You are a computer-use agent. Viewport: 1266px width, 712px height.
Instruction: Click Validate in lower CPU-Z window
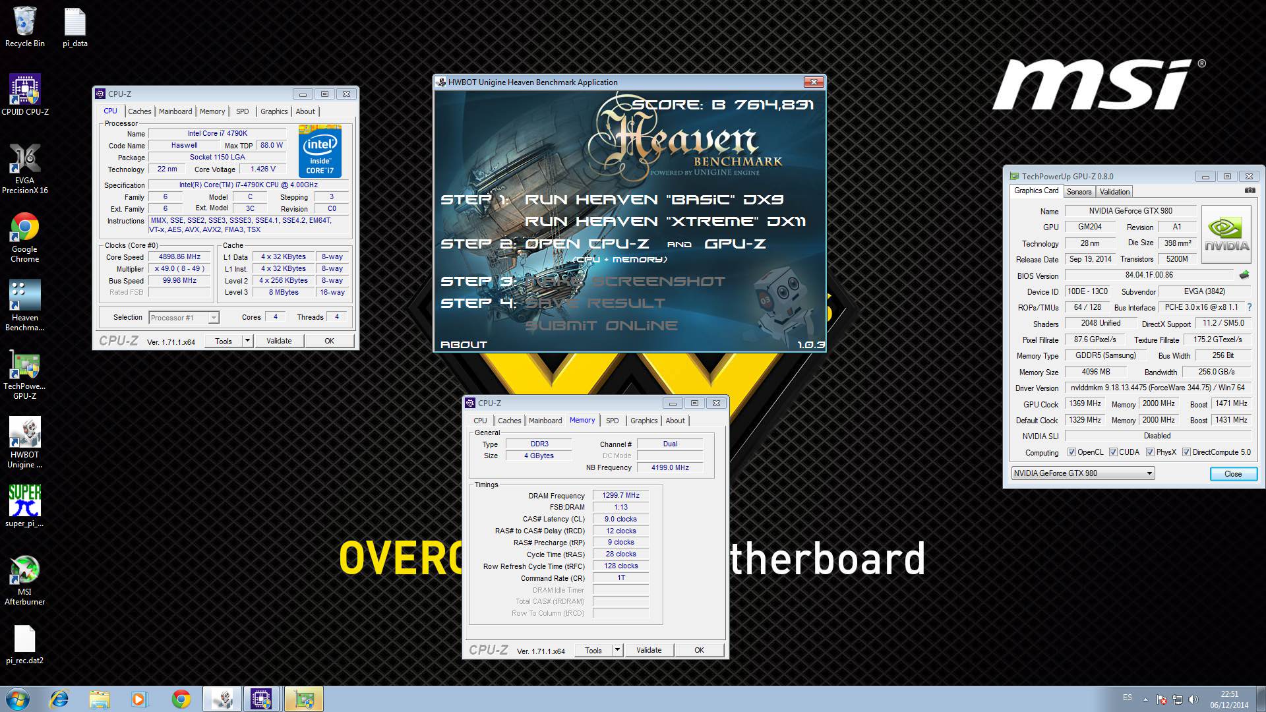point(649,650)
